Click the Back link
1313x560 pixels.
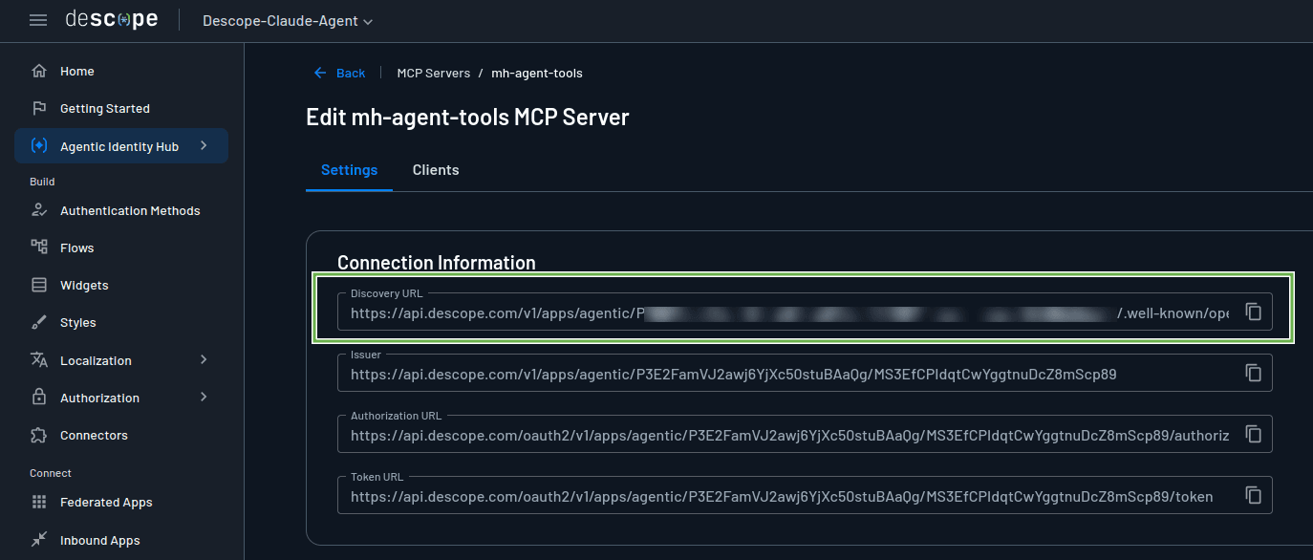[x=351, y=73]
